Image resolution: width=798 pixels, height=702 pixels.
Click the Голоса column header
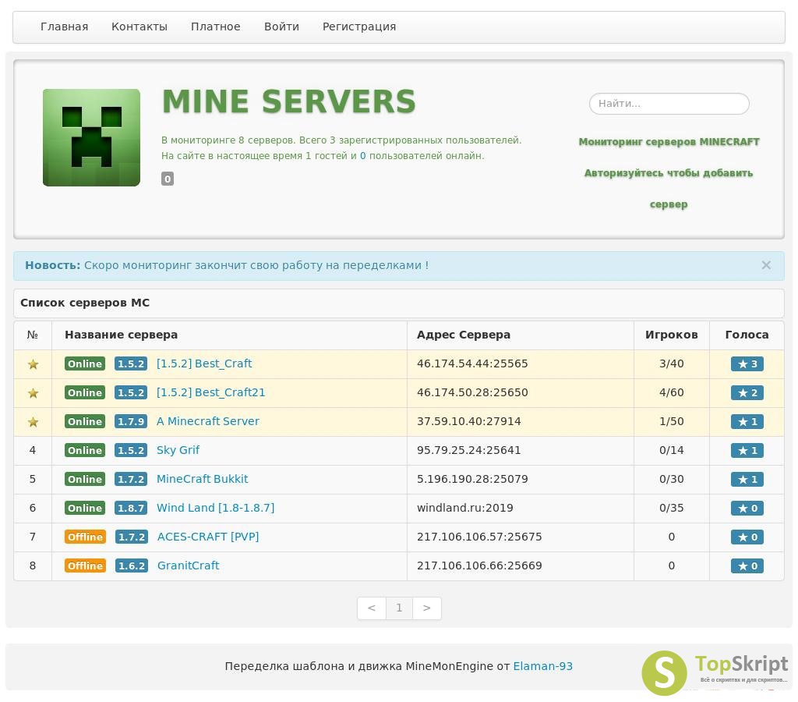point(747,335)
